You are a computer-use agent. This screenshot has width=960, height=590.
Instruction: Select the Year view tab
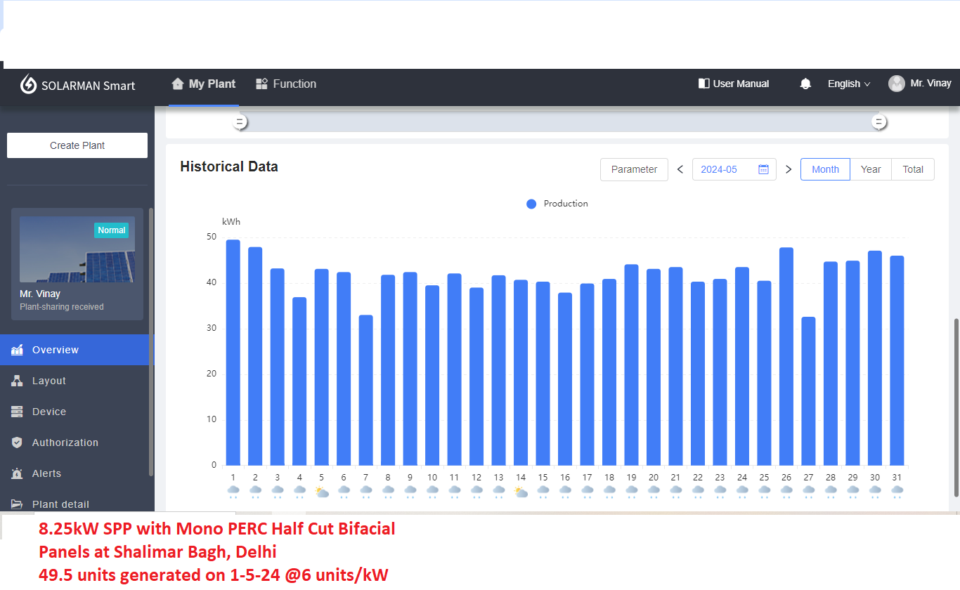click(x=871, y=169)
